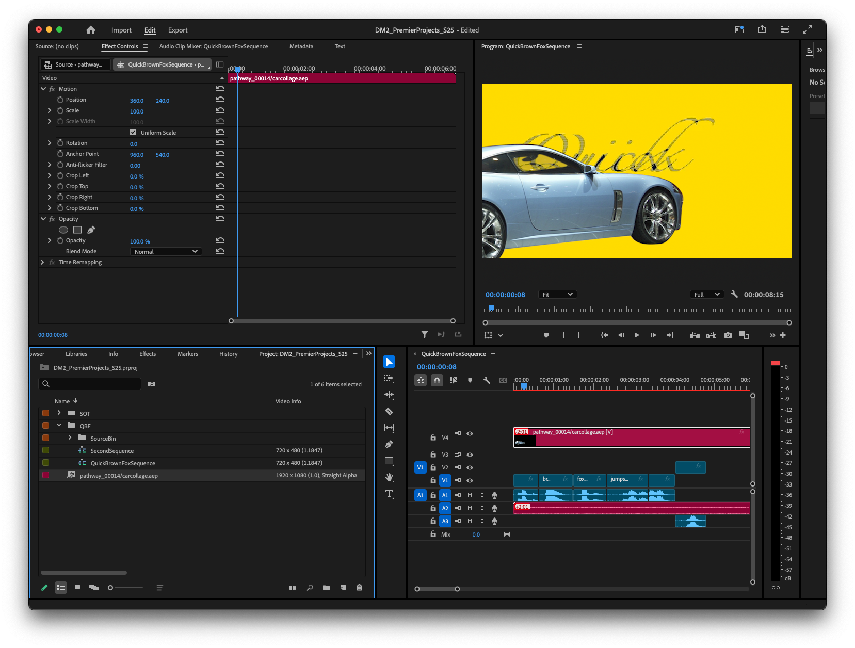Switch to the Effects panel tab

[148, 354]
